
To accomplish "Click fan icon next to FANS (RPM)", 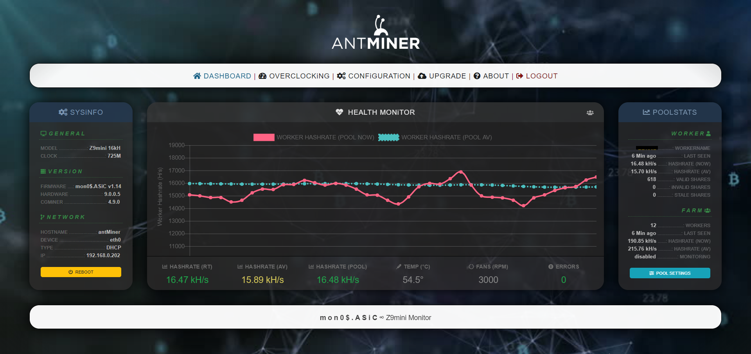I will point(471,267).
